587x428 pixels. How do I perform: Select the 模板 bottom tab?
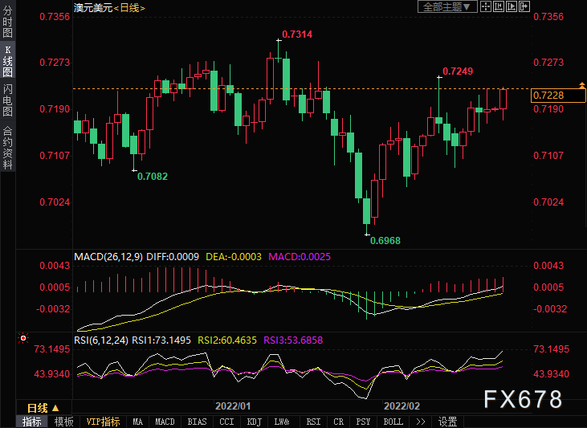tap(64, 422)
